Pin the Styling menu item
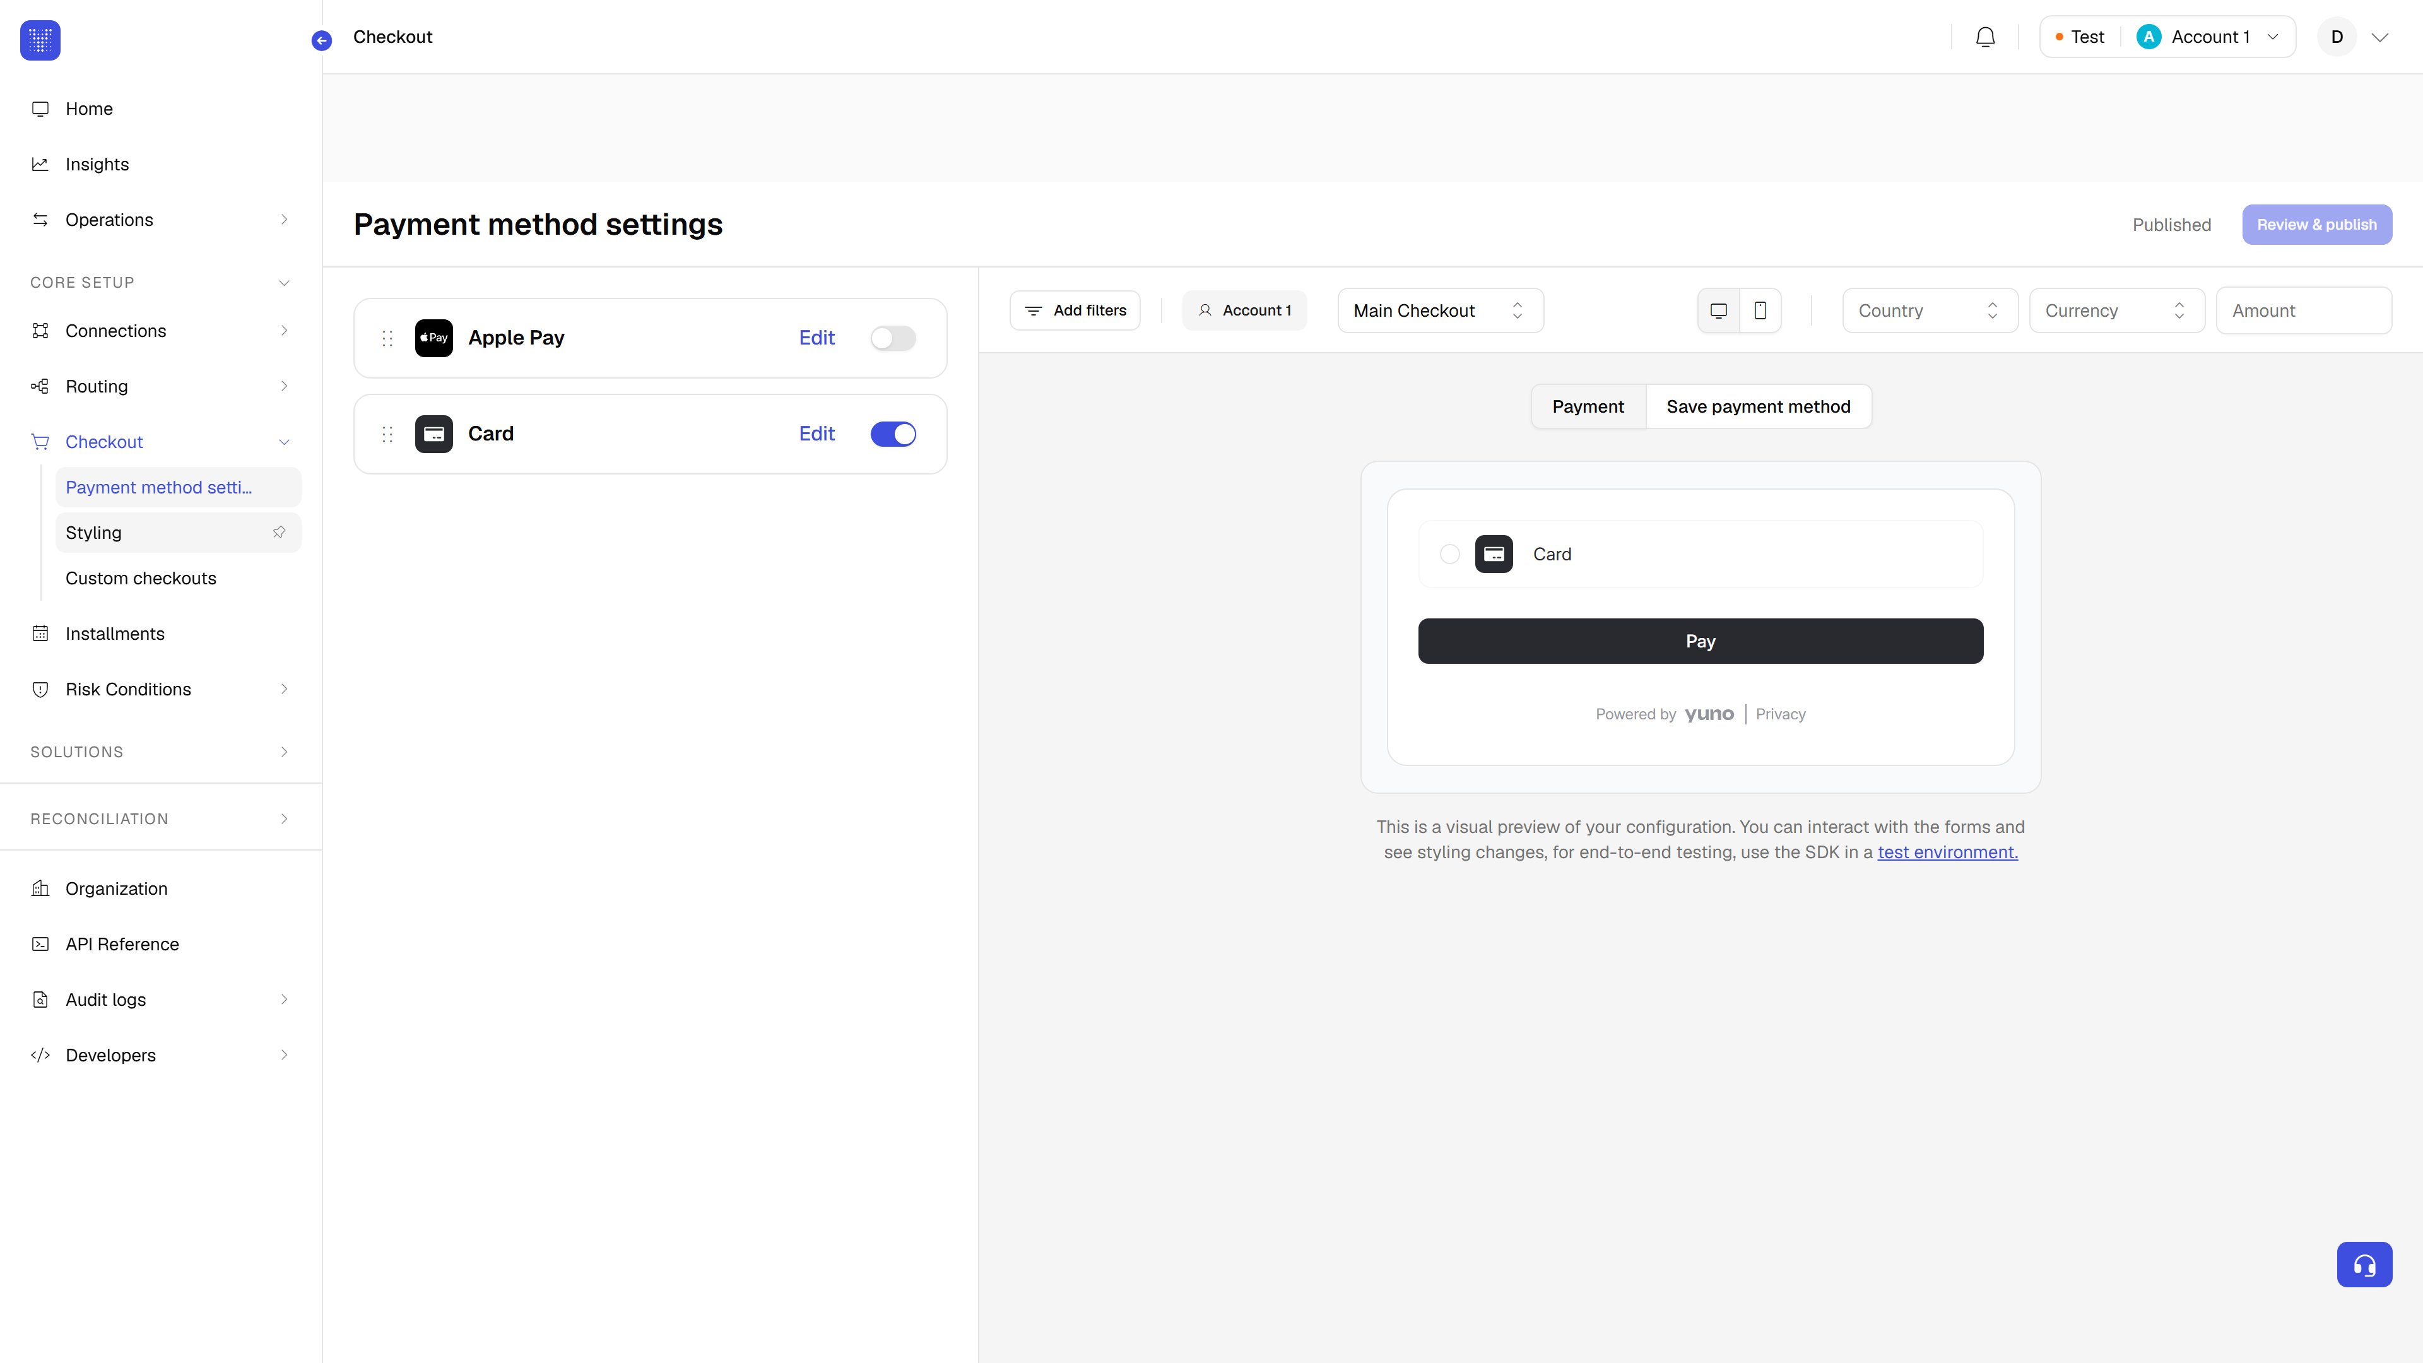Screen dimensions: 2423x1363 (280, 533)
